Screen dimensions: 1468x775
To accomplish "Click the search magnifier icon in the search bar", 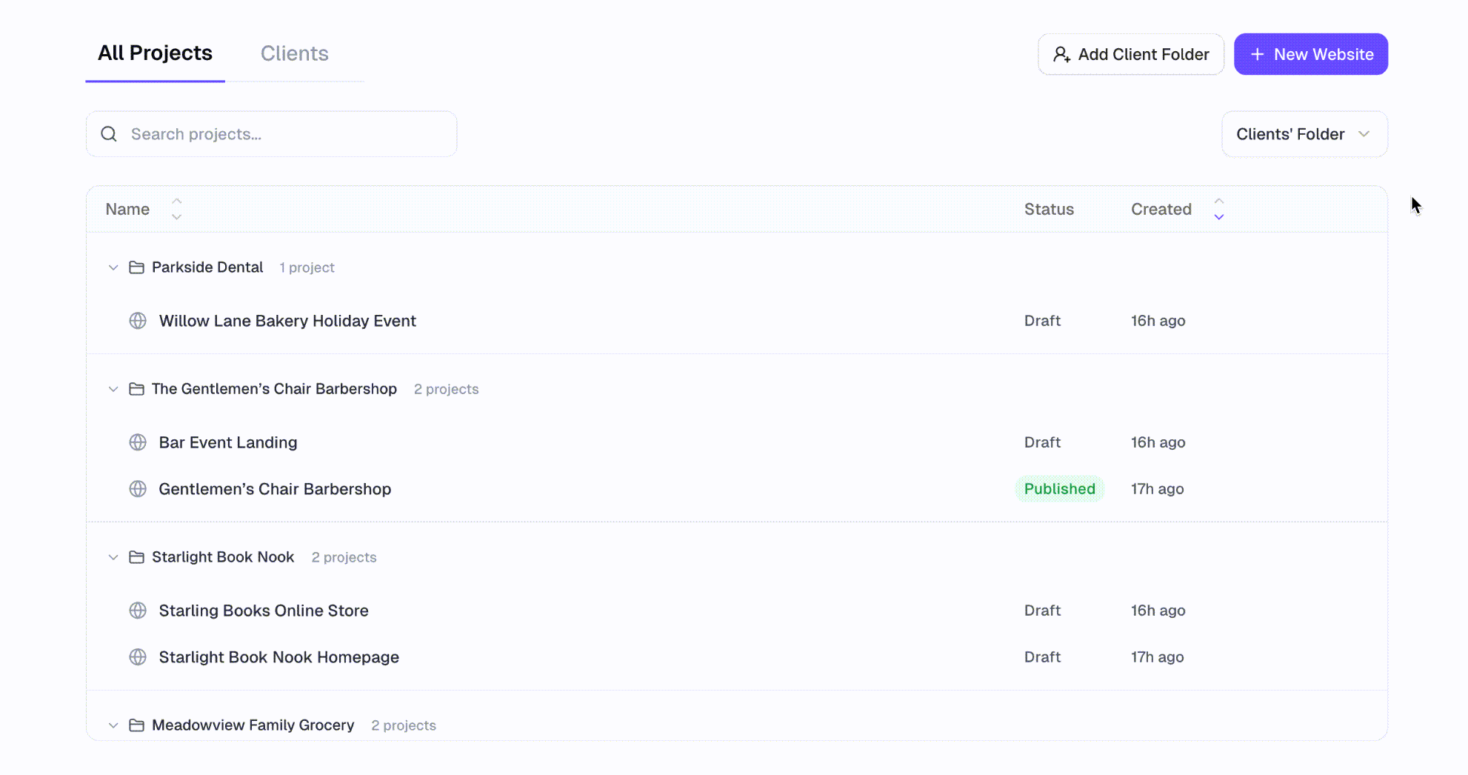I will click(x=109, y=134).
